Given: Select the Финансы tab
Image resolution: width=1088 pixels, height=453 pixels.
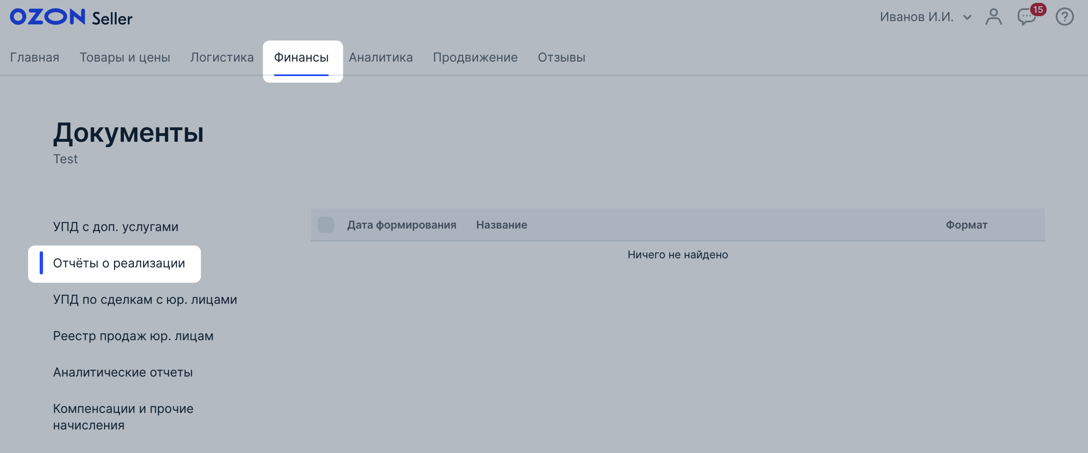Looking at the screenshot, I should tap(301, 57).
